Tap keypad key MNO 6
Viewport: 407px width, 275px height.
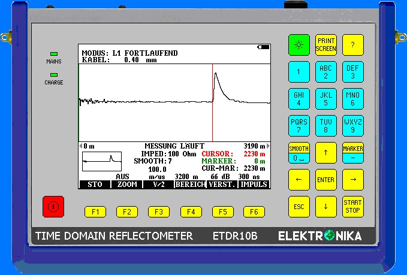coord(352,99)
